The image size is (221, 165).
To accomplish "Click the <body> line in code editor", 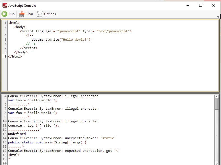I will tap(20, 27).
